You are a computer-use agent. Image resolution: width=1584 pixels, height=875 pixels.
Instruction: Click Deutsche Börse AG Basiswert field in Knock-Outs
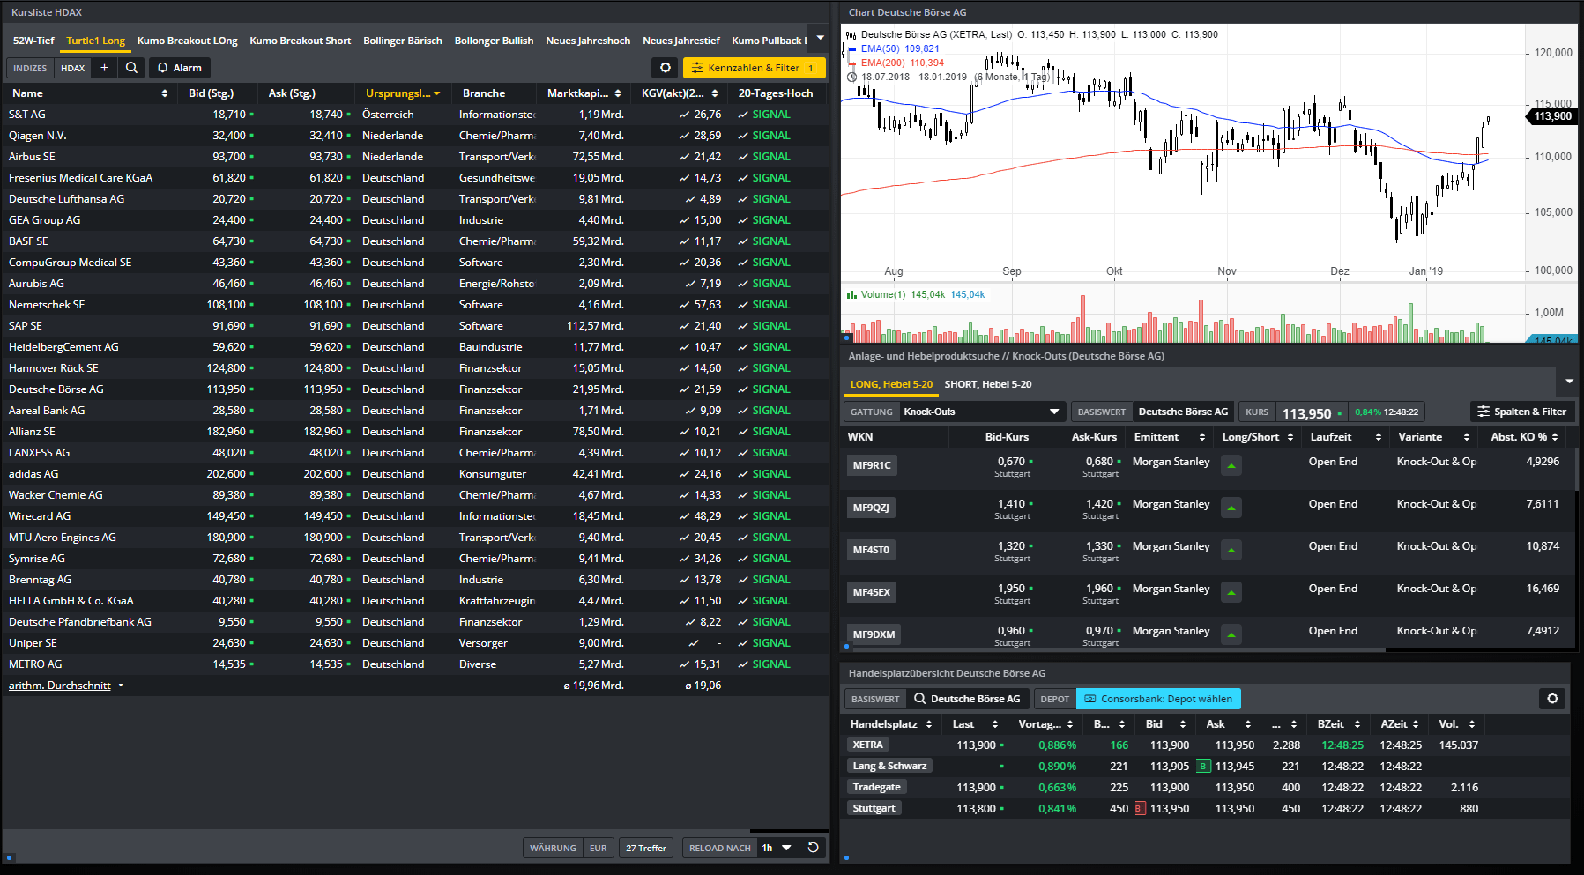point(1183,412)
